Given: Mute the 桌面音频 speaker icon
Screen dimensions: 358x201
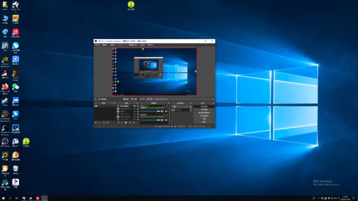Looking at the screenshot, I should [162, 120].
